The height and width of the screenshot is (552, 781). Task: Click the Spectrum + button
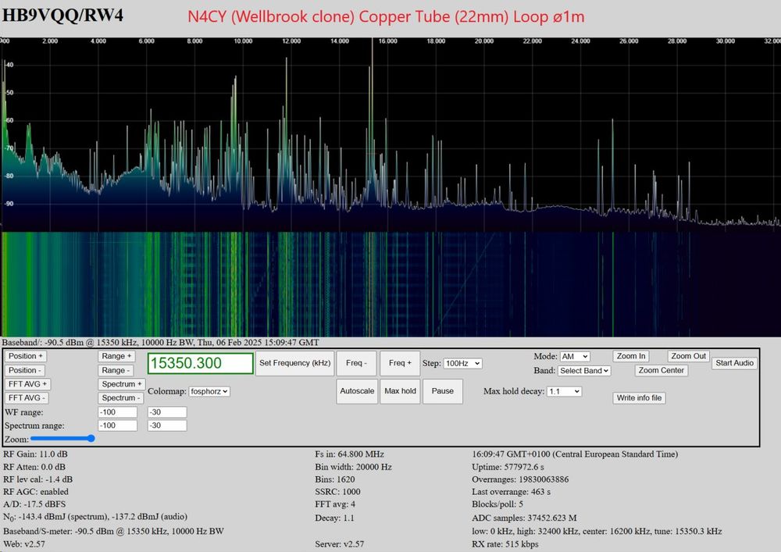(x=122, y=384)
